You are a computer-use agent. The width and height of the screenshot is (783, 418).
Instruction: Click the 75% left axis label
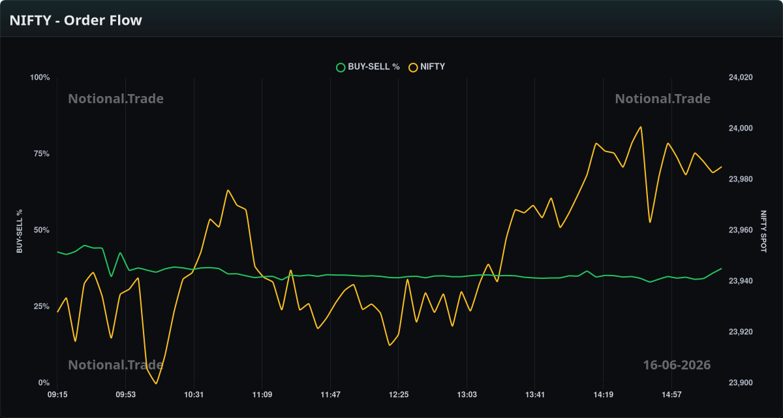point(42,154)
